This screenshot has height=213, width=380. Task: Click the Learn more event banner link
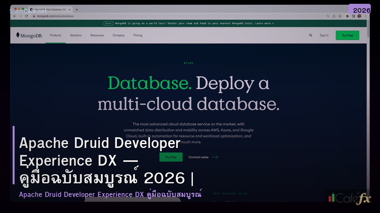[x=265, y=23]
